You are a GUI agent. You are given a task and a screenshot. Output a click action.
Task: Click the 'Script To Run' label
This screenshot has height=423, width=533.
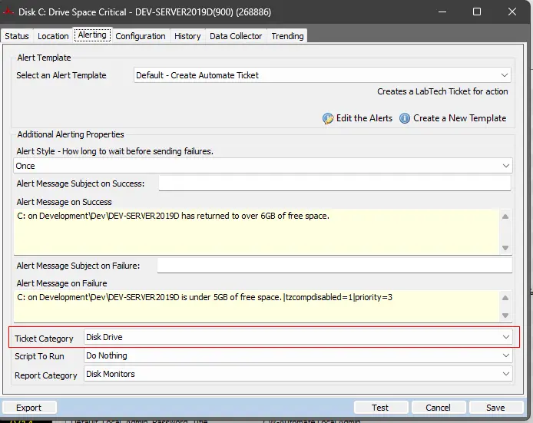click(39, 356)
